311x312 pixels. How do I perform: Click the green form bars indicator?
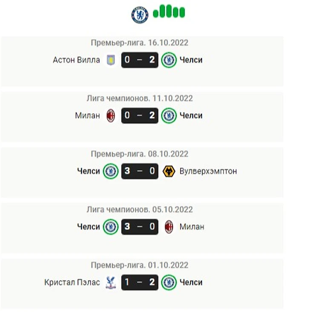click(169, 11)
